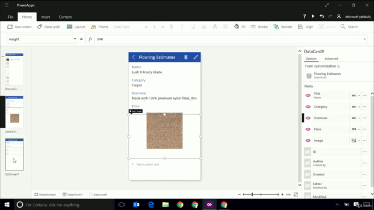Click the fx formula icon
The height and width of the screenshot is (210, 374).
pyautogui.click(x=90, y=39)
